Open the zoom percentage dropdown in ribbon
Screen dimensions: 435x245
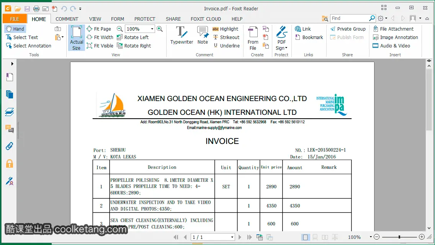(152, 29)
